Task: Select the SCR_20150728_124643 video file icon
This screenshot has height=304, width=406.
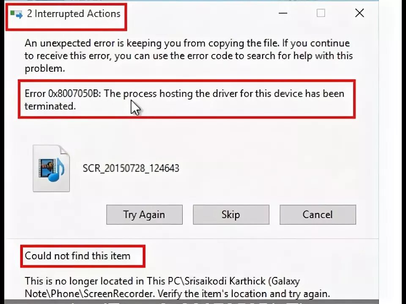Action: click(51, 168)
